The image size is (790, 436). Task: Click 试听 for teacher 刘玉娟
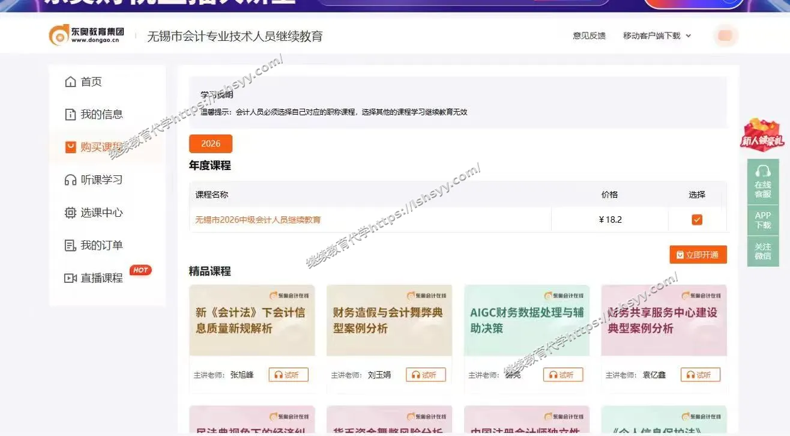coord(426,375)
